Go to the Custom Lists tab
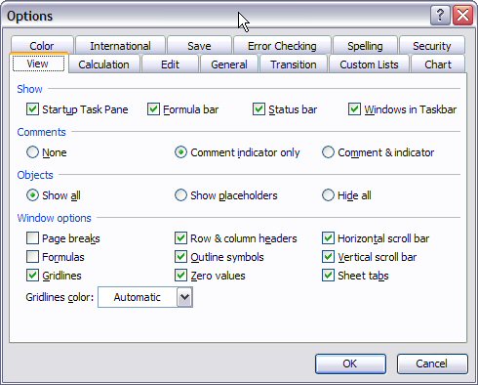478x385 pixels. point(369,64)
